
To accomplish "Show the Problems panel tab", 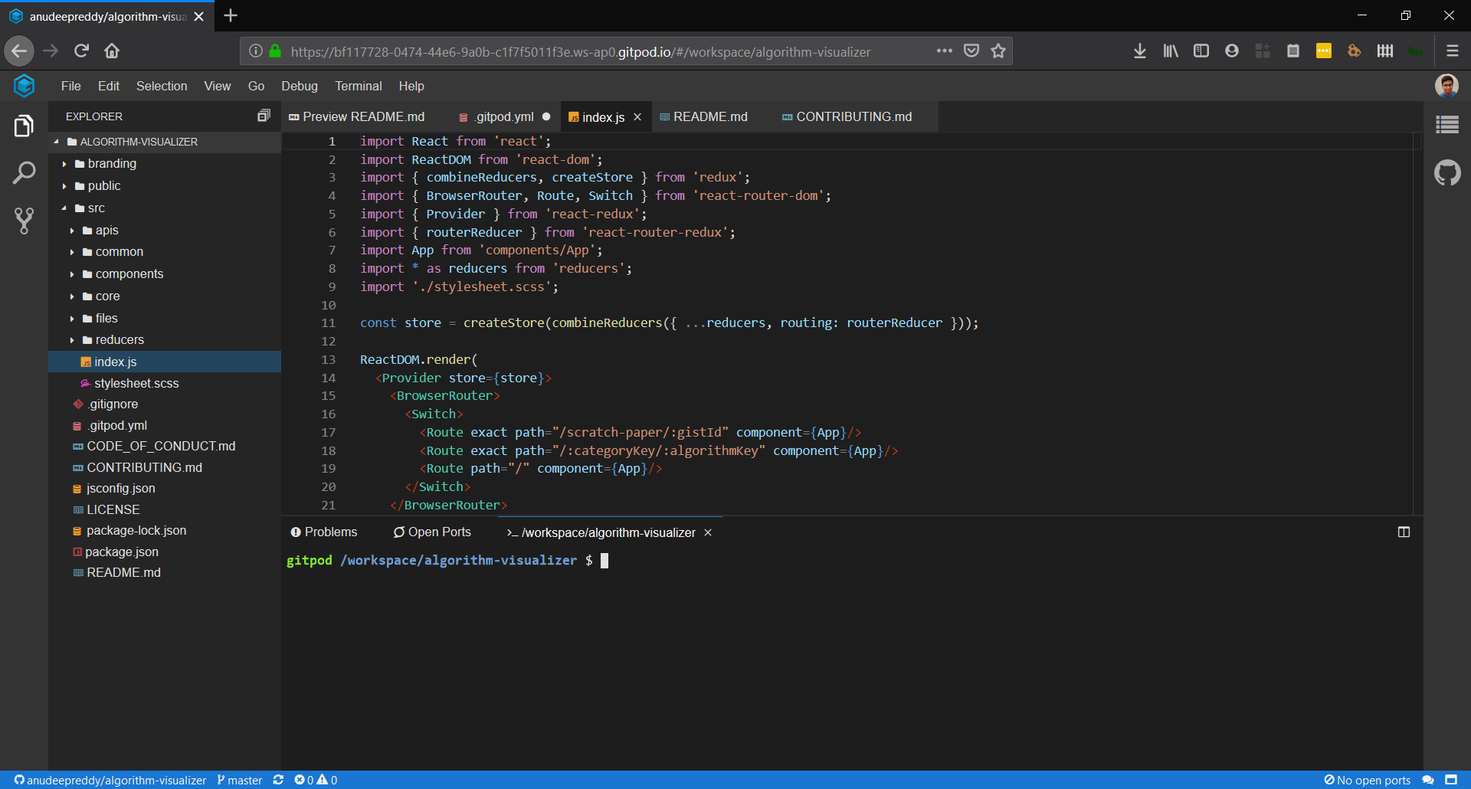I will coord(324,532).
